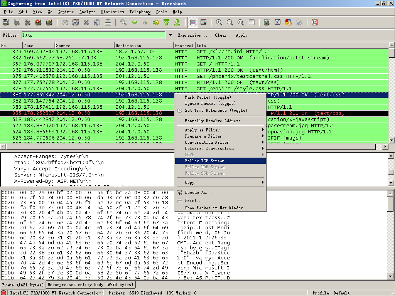Image resolution: width=395 pixels, height=296 pixels.
Task: Open capture options toolbar icon
Action: 17,22
